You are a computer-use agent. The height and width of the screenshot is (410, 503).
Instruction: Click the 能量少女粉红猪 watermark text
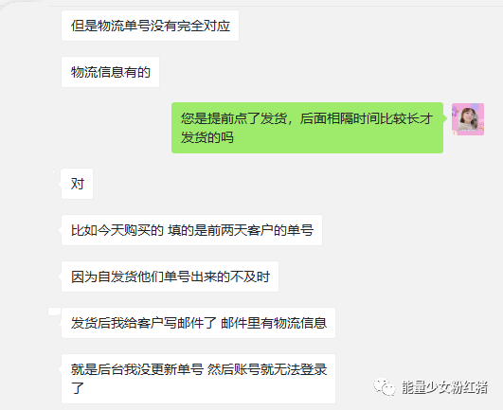[444, 387]
